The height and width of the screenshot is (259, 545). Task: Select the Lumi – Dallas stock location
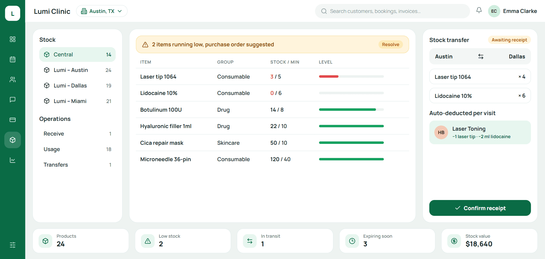[77, 86]
